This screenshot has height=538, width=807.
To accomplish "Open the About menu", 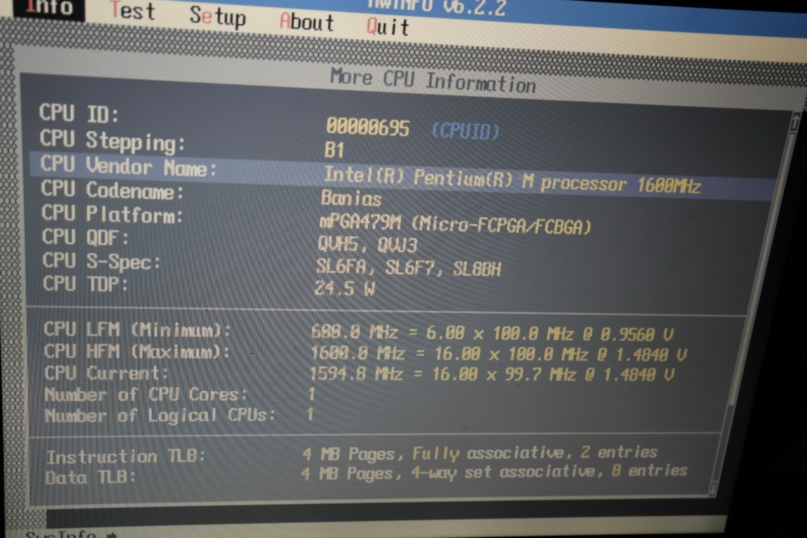I will [307, 22].
